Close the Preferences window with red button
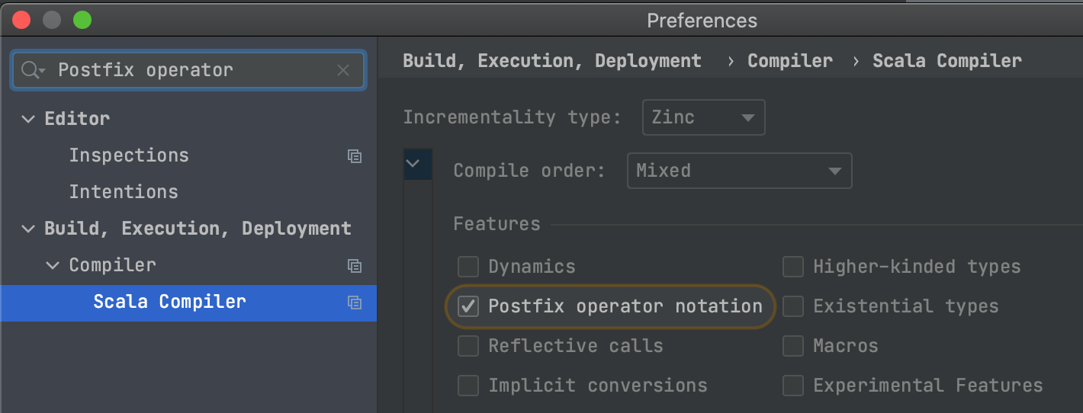Image resolution: width=1083 pixels, height=413 pixels. pos(21,21)
